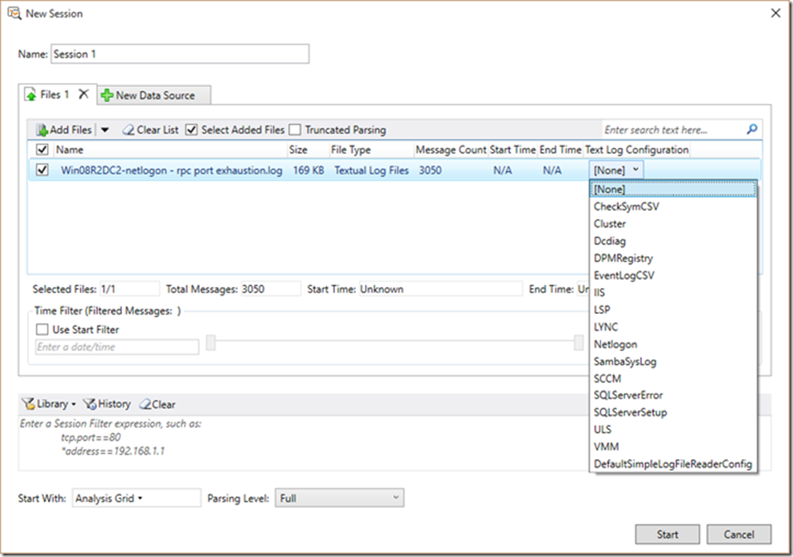Click the Start Time Unknown field
Image resolution: width=793 pixels, height=557 pixels.
pos(440,289)
